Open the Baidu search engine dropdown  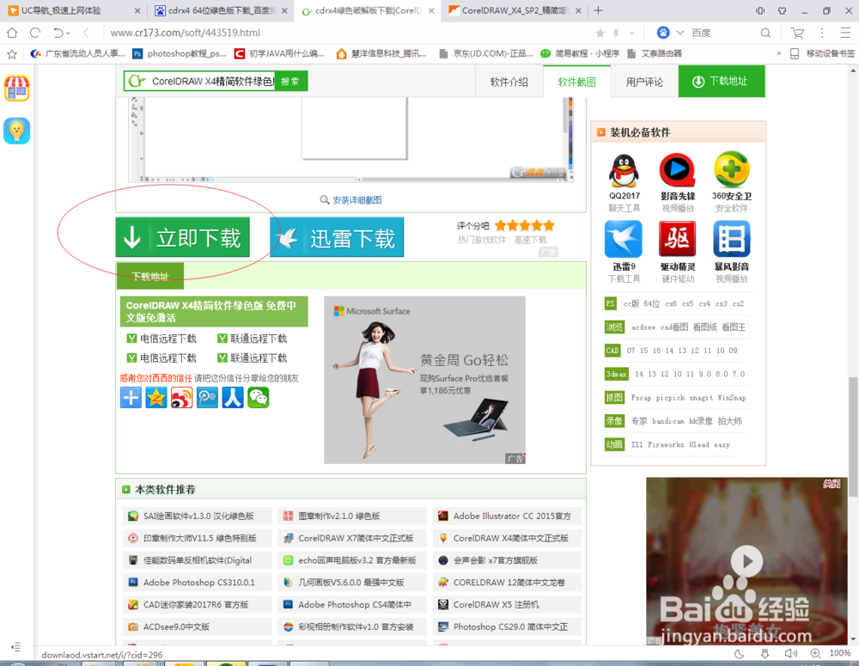coord(679,33)
